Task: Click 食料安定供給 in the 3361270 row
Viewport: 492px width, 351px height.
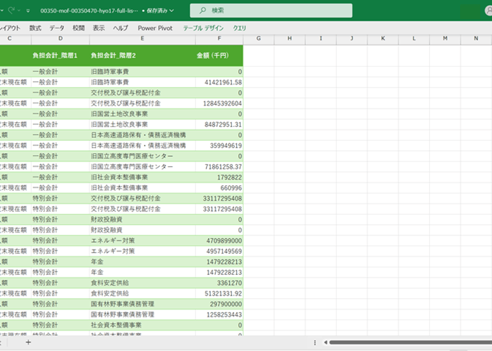Action: coord(110,283)
